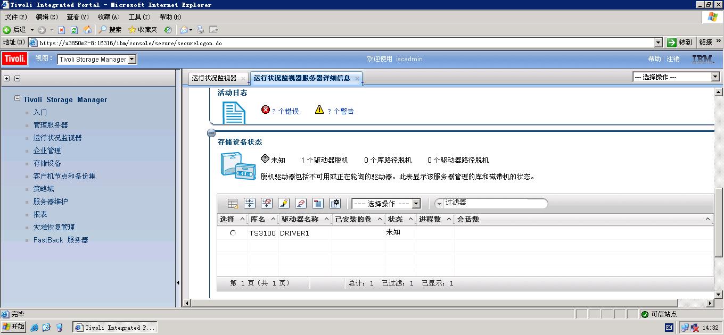
Task: Open 存储设备 in the navigation tree
Action: click(x=47, y=163)
